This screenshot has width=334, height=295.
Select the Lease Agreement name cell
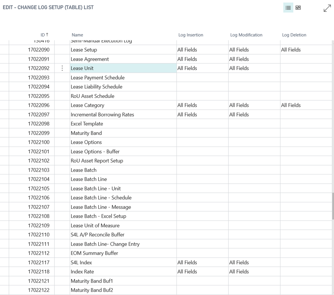pyautogui.click(x=123, y=59)
